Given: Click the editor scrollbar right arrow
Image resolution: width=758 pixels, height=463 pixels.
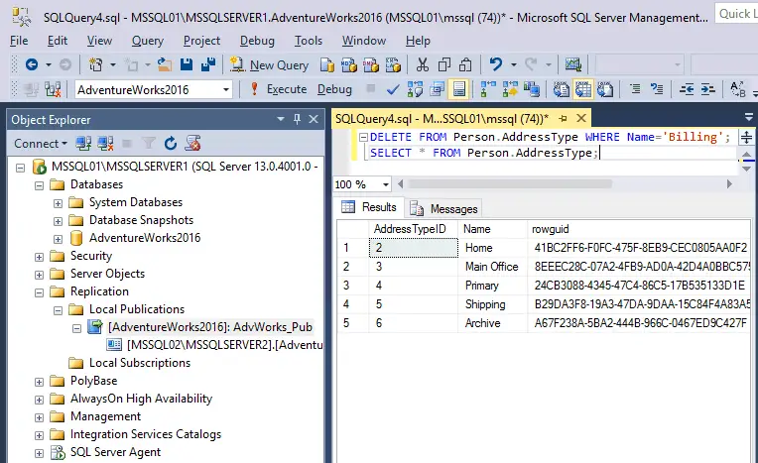Looking at the screenshot, I should [729, 184].
